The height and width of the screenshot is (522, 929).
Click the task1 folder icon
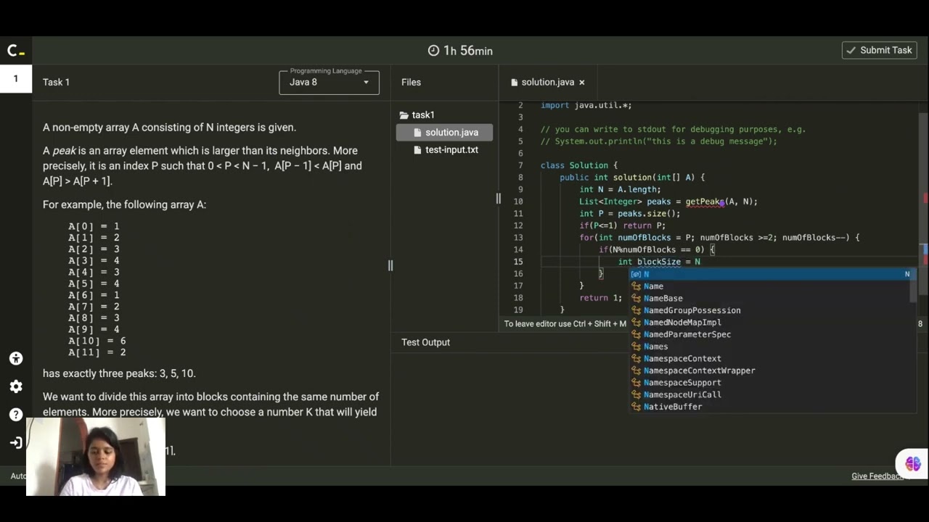click(404, 115)
